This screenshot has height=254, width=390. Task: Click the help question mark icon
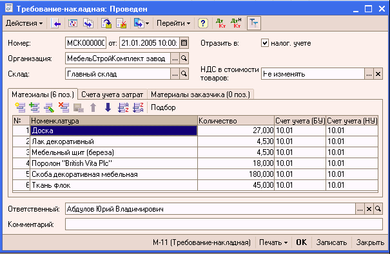[202, 23]
